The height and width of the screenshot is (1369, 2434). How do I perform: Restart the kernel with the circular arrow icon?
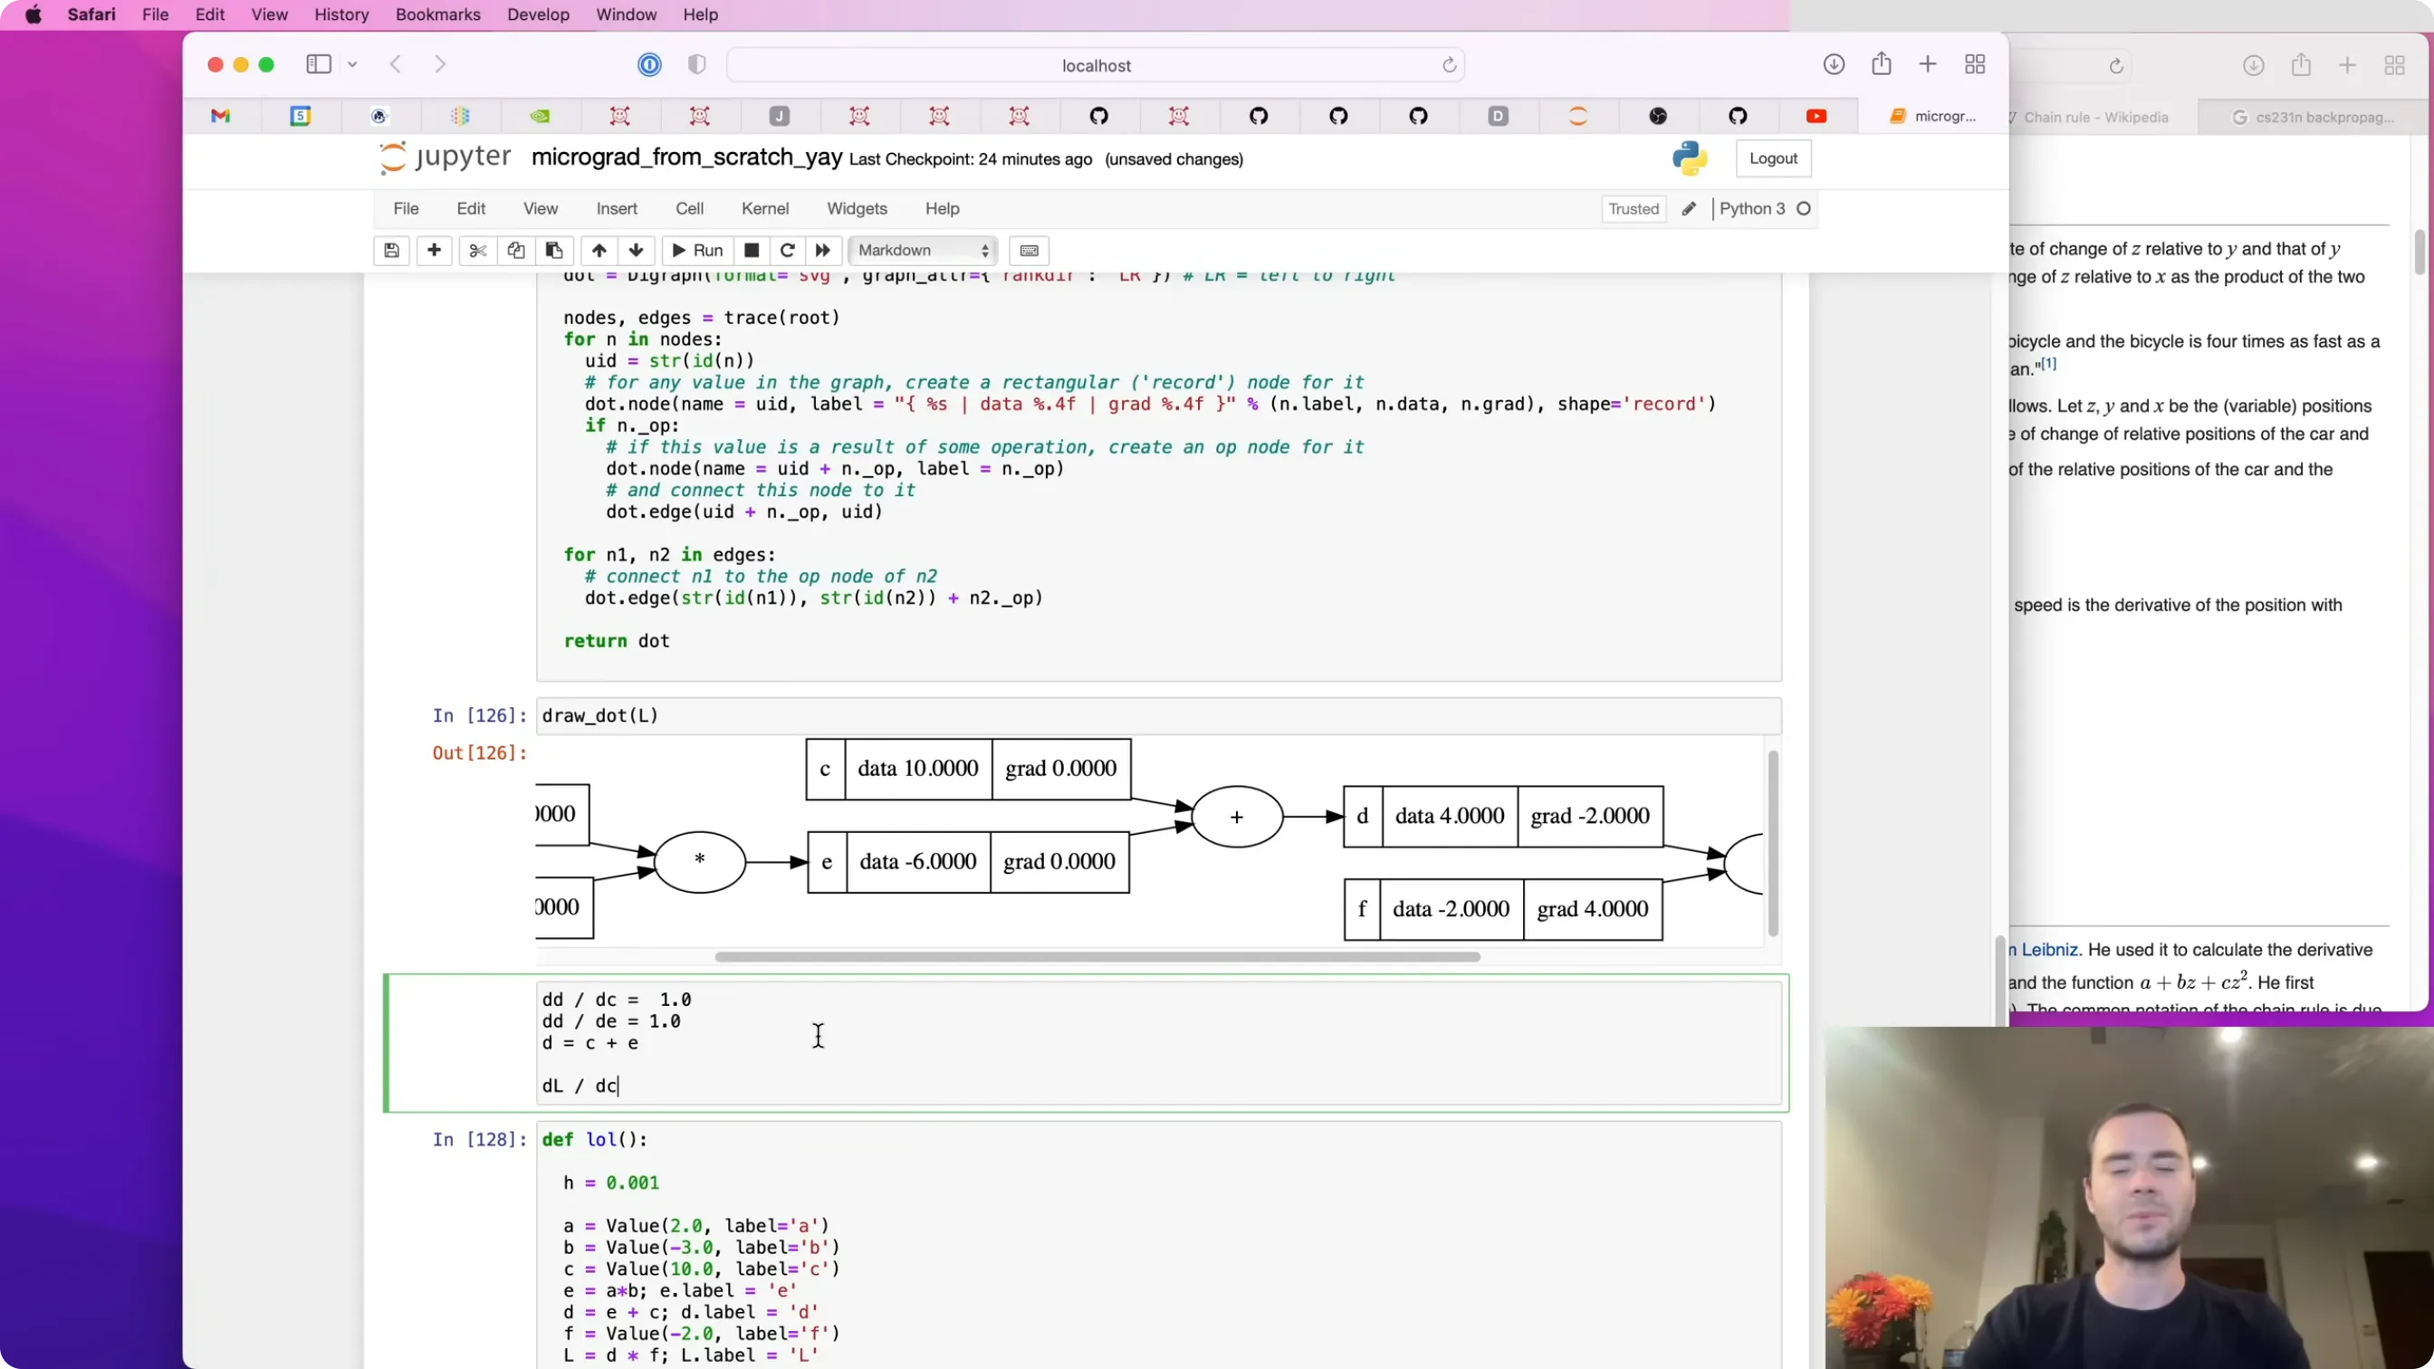787,251
